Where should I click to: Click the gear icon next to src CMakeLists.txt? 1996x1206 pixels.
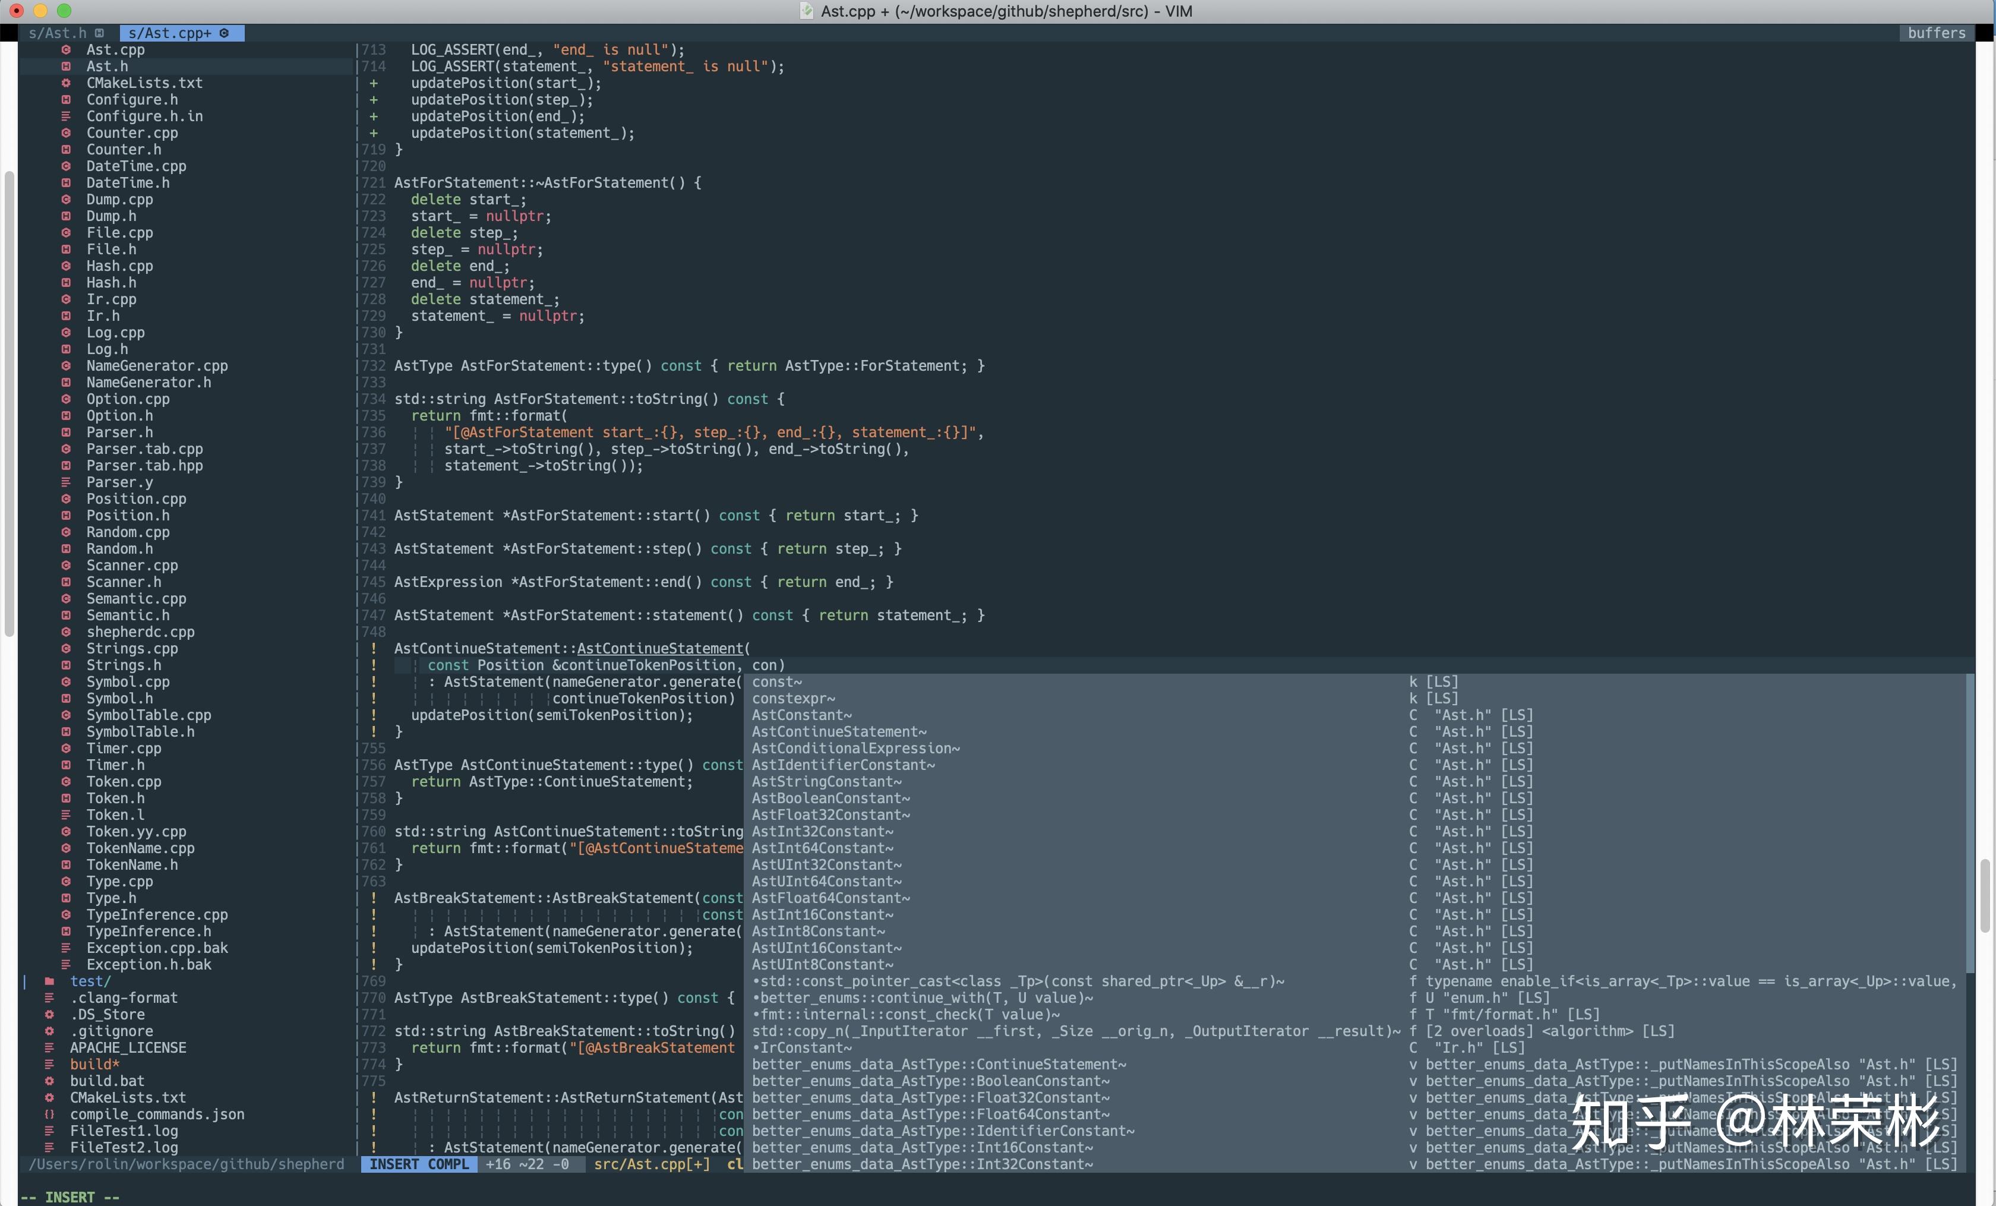(65, 83)
